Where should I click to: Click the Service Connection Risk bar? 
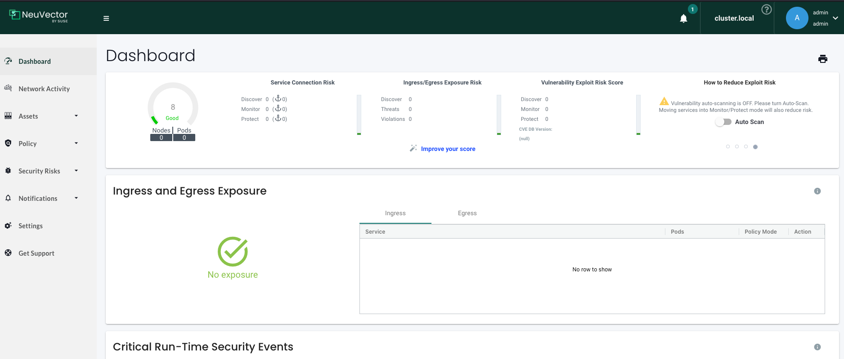pyautogui.click(x=359, y=115)
